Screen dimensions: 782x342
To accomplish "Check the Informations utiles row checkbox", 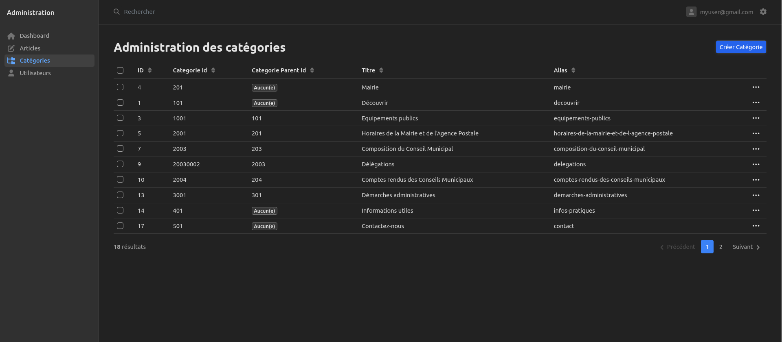I will pyautogui.click(x=120, y=210).
